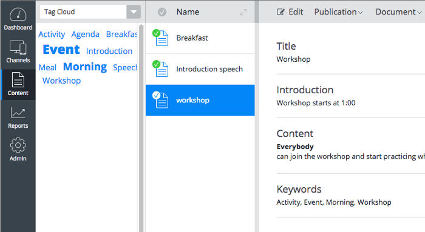Click the Workshop tag link
425x232 pixels.
pyautogui.click(x=61, y=81)
